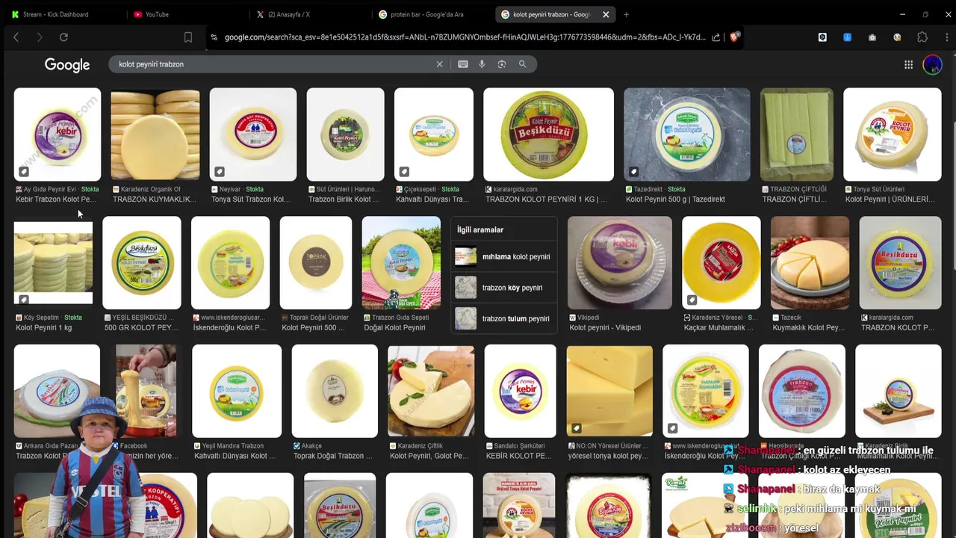Clear the Google search box text
This screenshot has width=956, height=538.
pyautogui.click(x=440, y=64)
